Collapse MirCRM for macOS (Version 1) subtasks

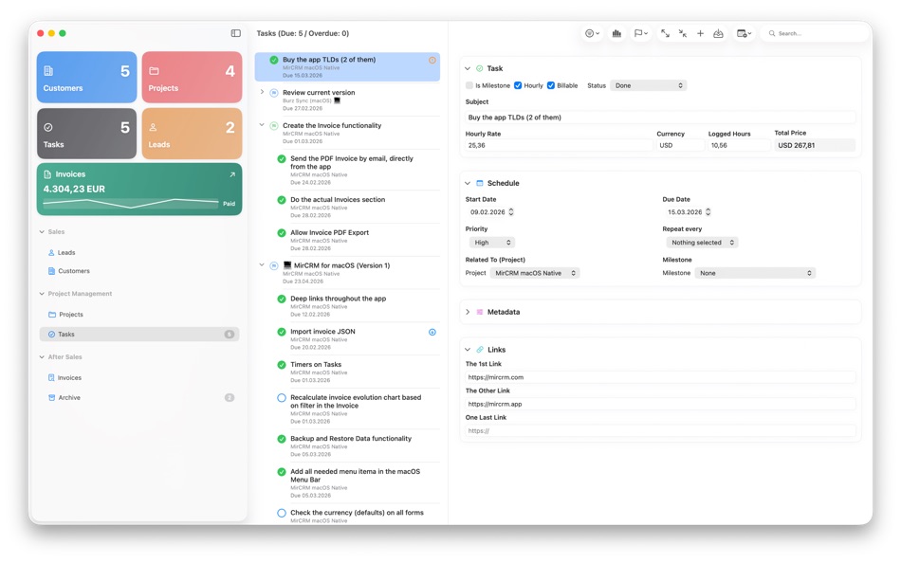pos(262,264)
